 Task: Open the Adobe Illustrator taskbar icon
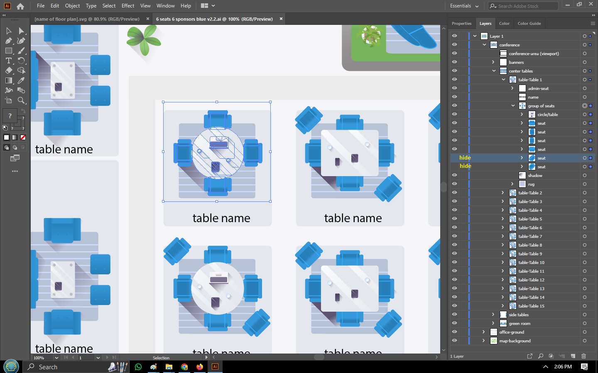(x=215, y=367)
